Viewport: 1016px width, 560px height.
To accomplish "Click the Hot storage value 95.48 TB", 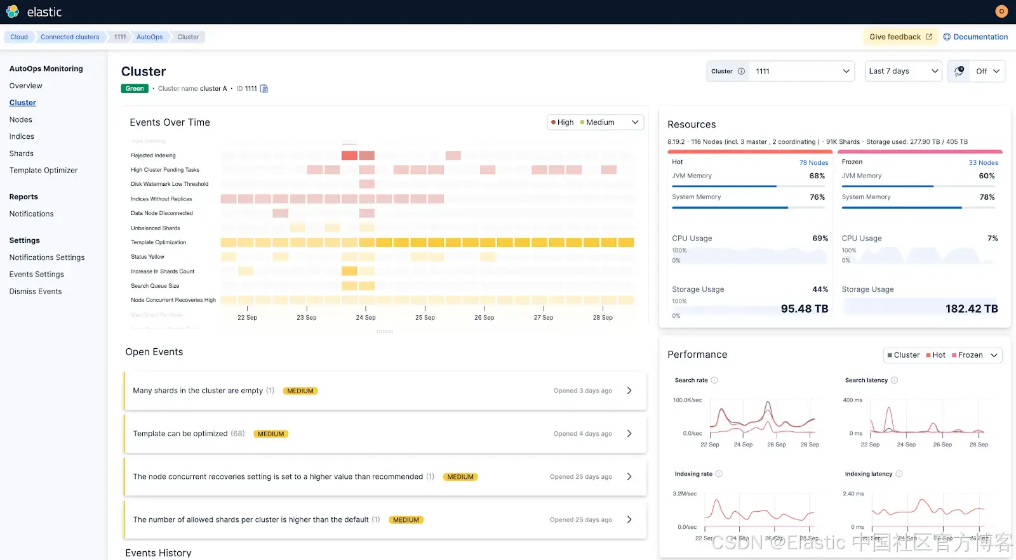I will tap(805, 309).
